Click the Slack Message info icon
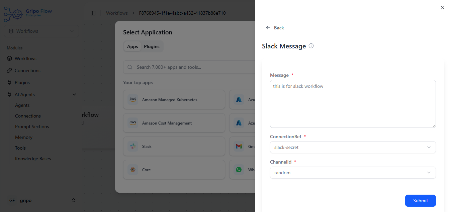Screen dimensions: 451x212 point(311,46)
